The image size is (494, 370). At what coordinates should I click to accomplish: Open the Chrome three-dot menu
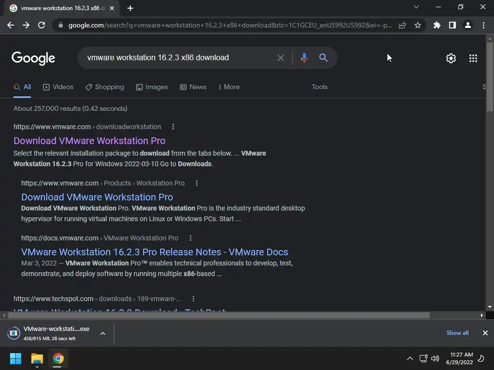(483, 25)
